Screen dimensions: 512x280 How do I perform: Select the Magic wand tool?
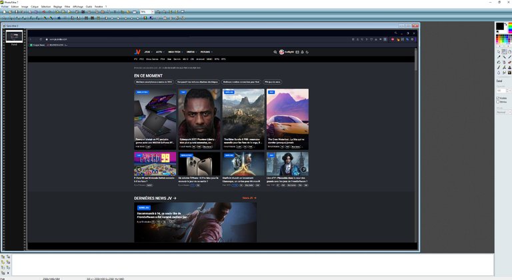[504, 57]
